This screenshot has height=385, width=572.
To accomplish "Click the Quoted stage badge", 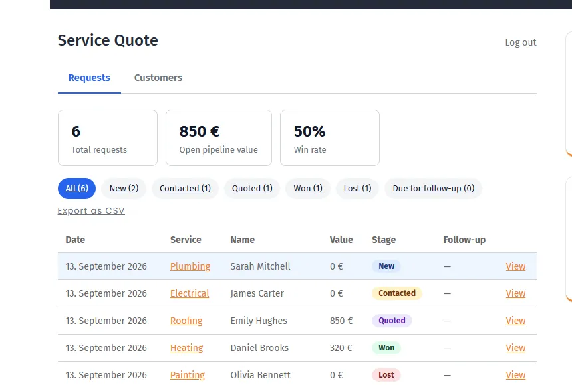I will (x=392, y=321).
